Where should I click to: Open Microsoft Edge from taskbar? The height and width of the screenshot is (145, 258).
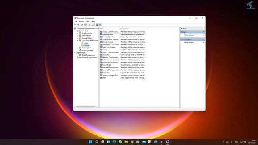click(114, 142)
